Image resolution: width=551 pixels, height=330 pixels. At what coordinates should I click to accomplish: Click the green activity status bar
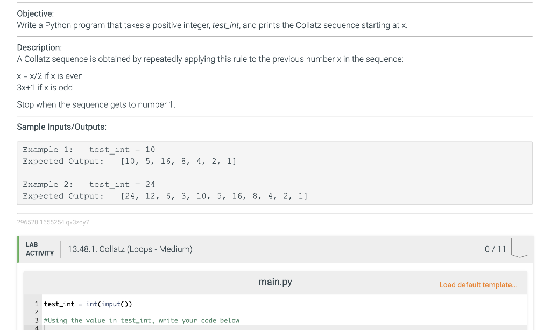(18, 249)
